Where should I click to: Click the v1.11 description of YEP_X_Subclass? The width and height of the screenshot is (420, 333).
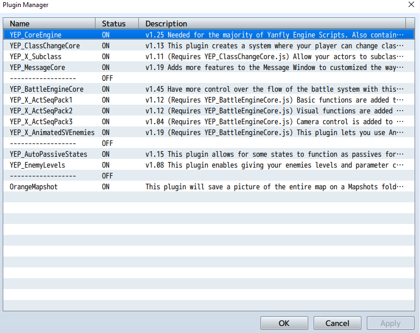tap(275, 57)
